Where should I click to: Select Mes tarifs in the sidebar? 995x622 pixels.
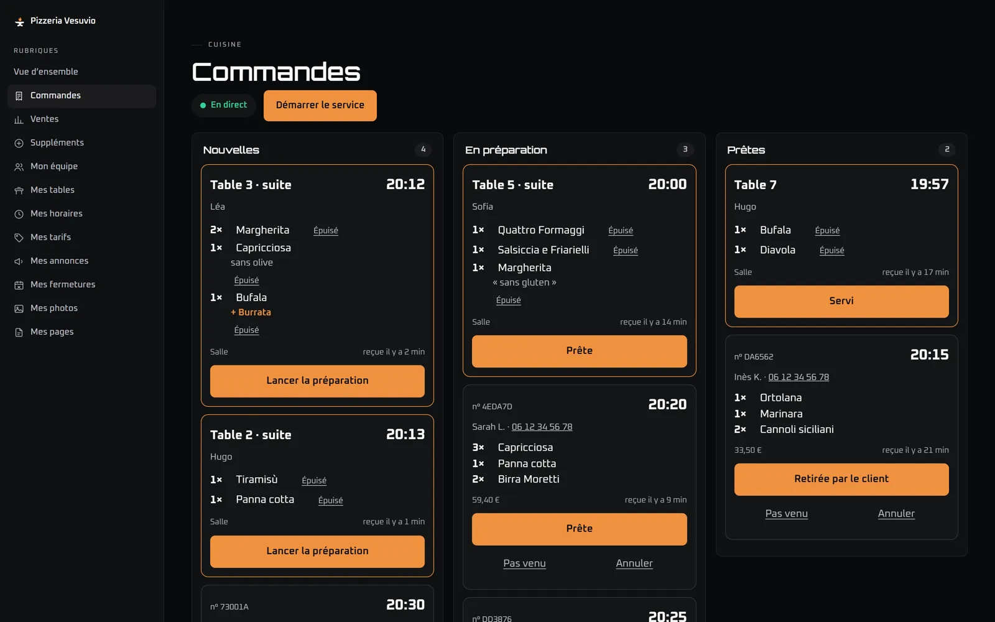click(x=81, y=237)
